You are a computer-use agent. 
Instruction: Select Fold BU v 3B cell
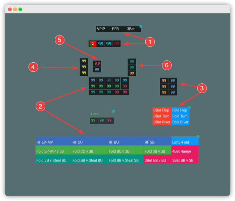[126, 150]
